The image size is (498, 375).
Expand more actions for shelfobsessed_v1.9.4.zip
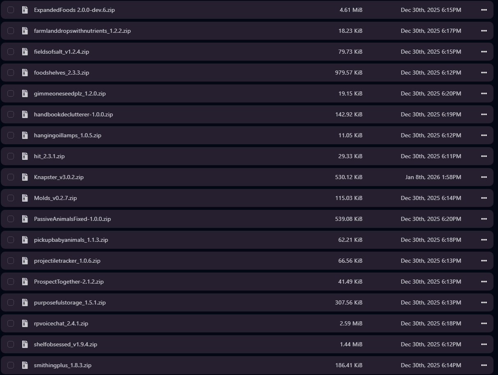pyautogui.click(x=484, y=344)
